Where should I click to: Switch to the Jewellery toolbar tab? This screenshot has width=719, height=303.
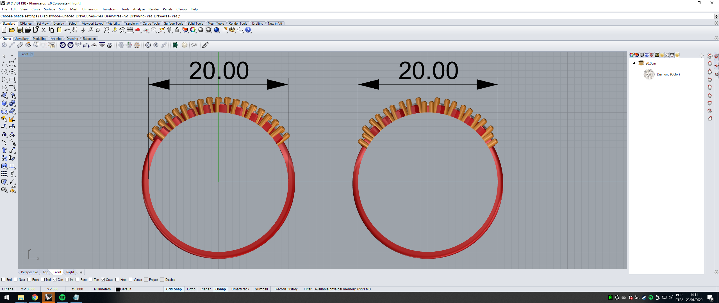point(22,39)
